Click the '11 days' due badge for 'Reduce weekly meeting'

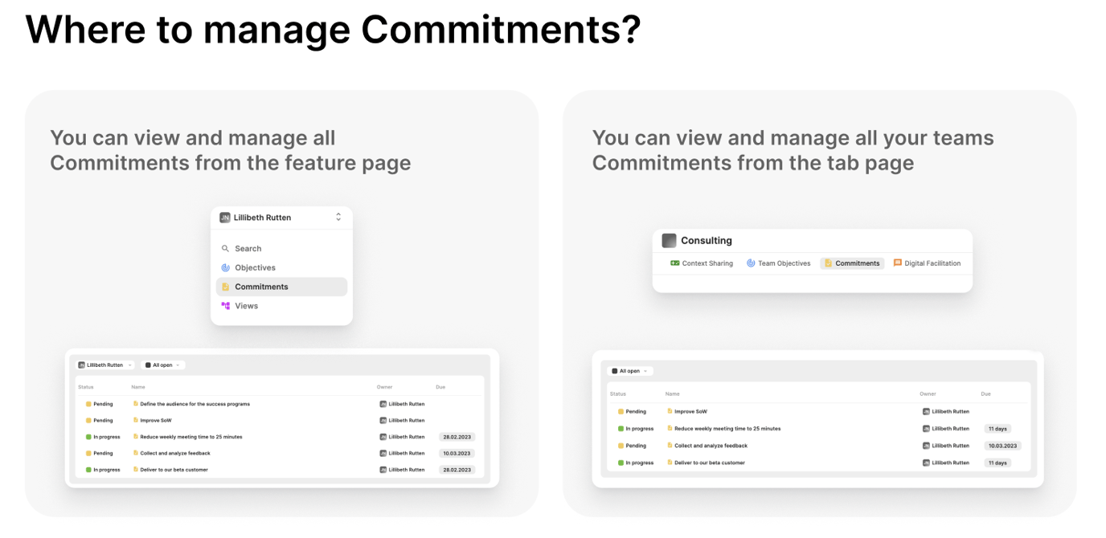(997, 429)
